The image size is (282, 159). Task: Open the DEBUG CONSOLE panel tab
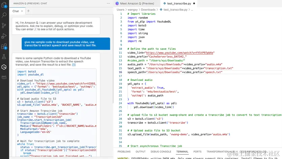(161, 152)
